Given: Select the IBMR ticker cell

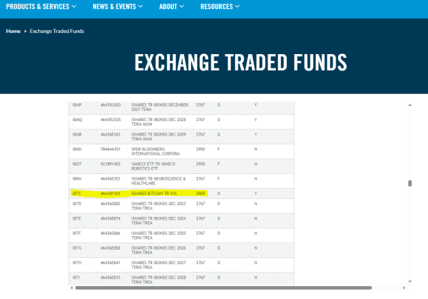Looking at the screenshot, I should pyautogui.click(x=77, y=135).
